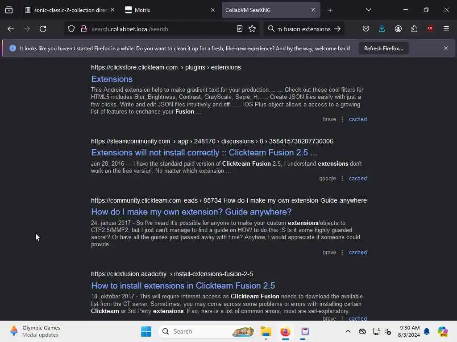The width and height of the screenshot is (457, 342).
Task: Dismiss the Firefox refresh notification bar
Action: [x=446, y=48]
